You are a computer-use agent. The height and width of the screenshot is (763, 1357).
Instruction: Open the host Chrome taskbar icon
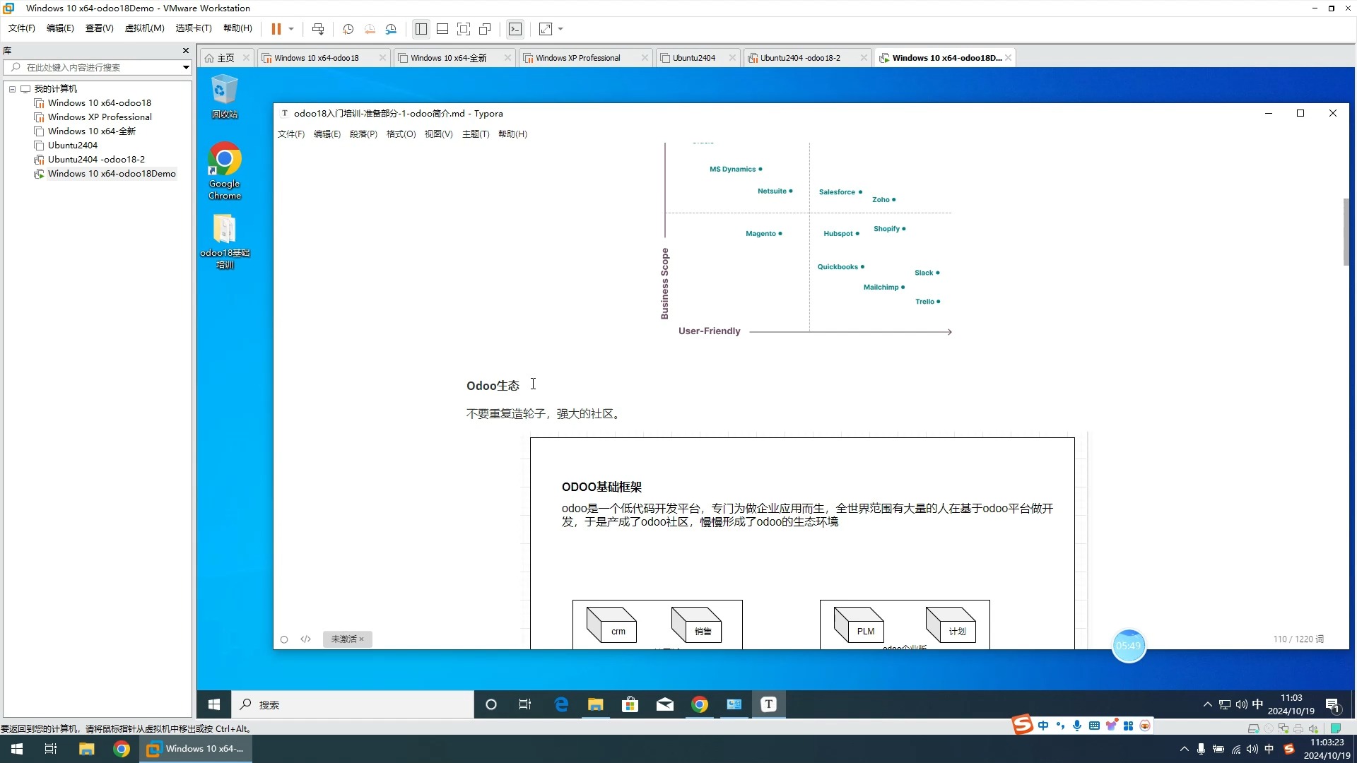122,749
